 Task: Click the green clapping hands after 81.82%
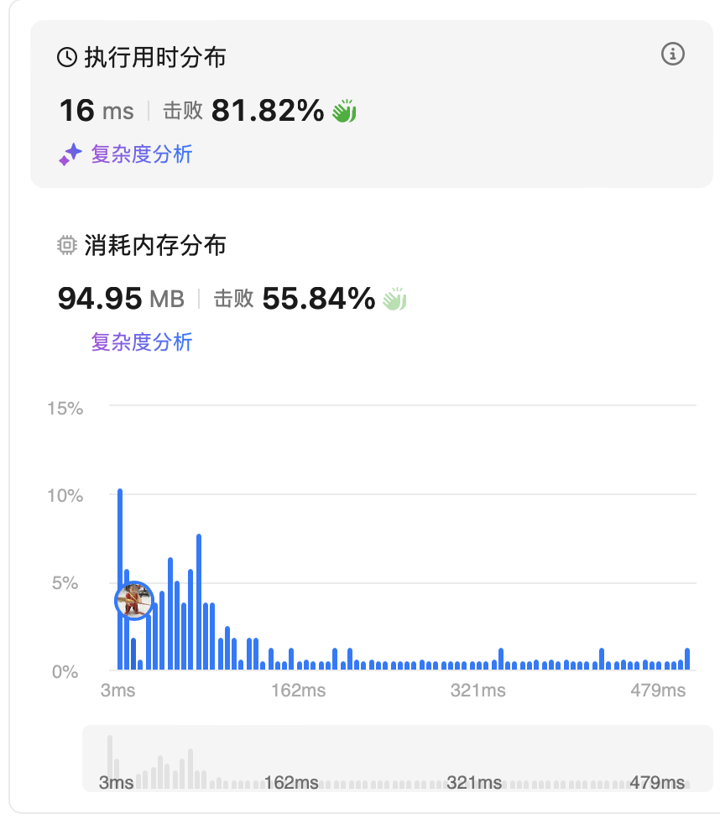(345, 111)
